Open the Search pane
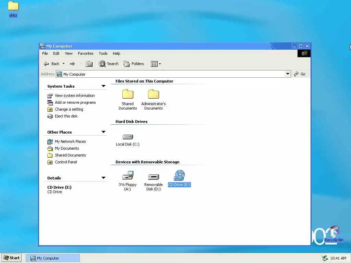 (109, 64)
